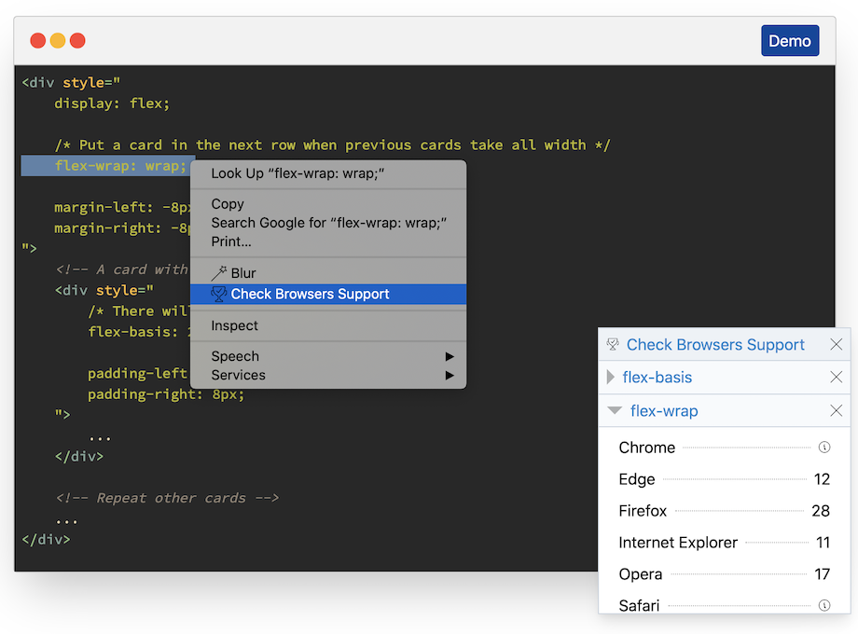This screenshot has width=858, height=634.
Task: Collapse the flex-wrap section
Action: pyautogui.click(x=616, y=410)
